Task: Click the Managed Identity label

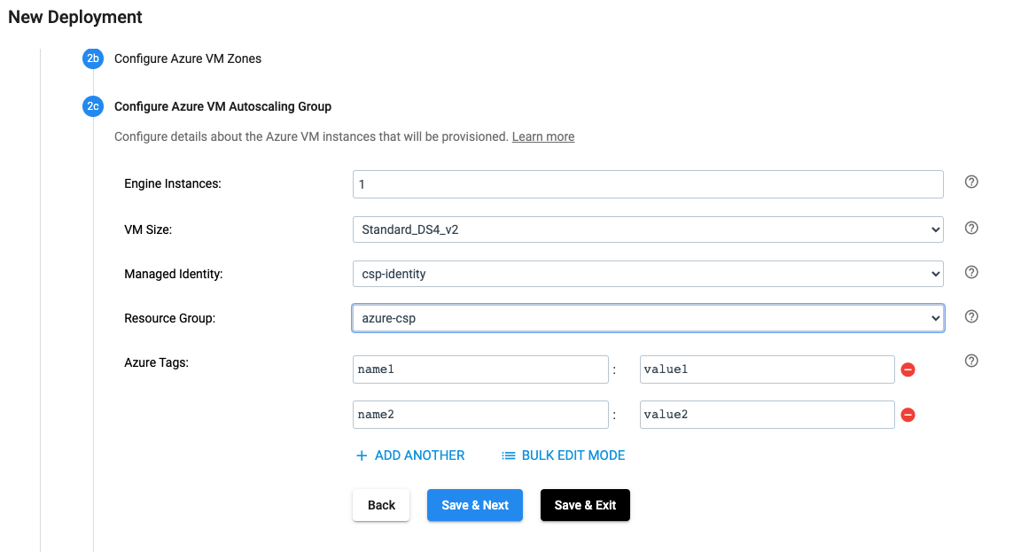Action: (x=173, y=275)
